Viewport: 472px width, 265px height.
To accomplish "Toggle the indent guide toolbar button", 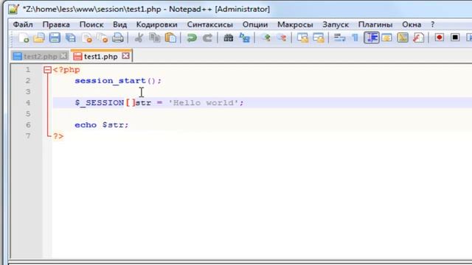I will point(372,38).
